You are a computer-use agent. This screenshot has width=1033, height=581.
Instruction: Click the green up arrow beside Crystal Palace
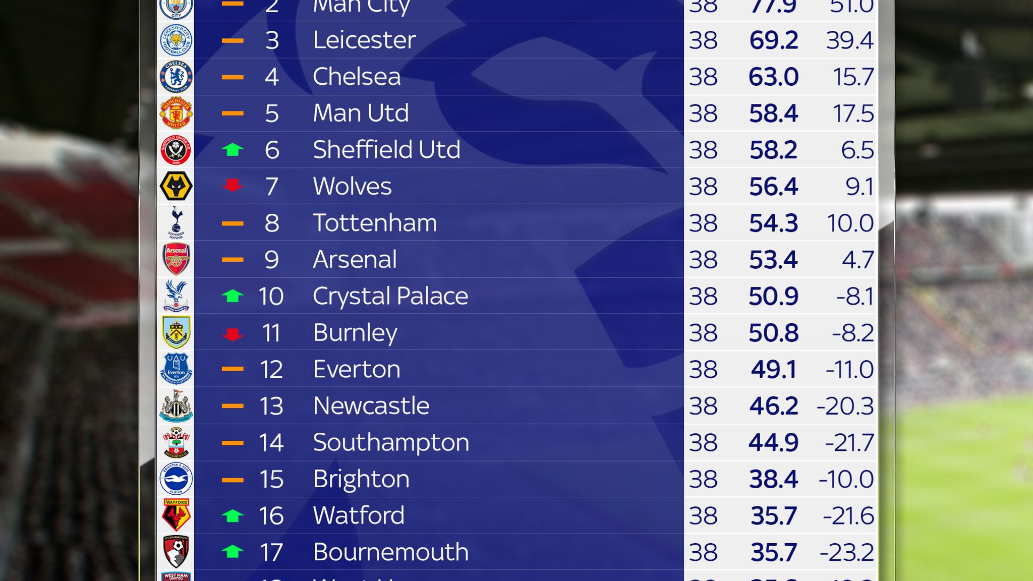(233, 296)
